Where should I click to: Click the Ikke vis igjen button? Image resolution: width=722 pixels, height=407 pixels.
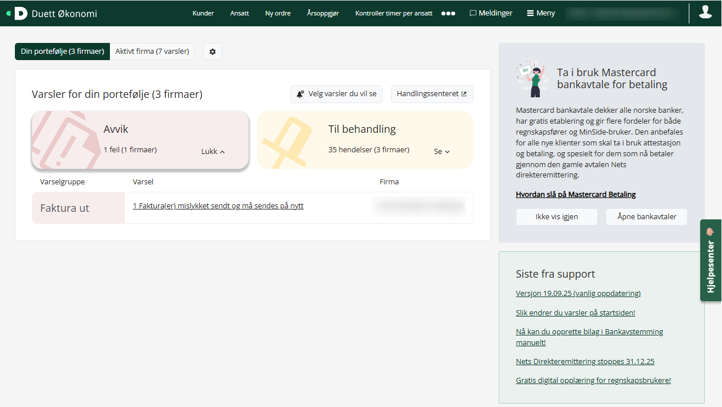pyautogui.click(x=557, y=217)
